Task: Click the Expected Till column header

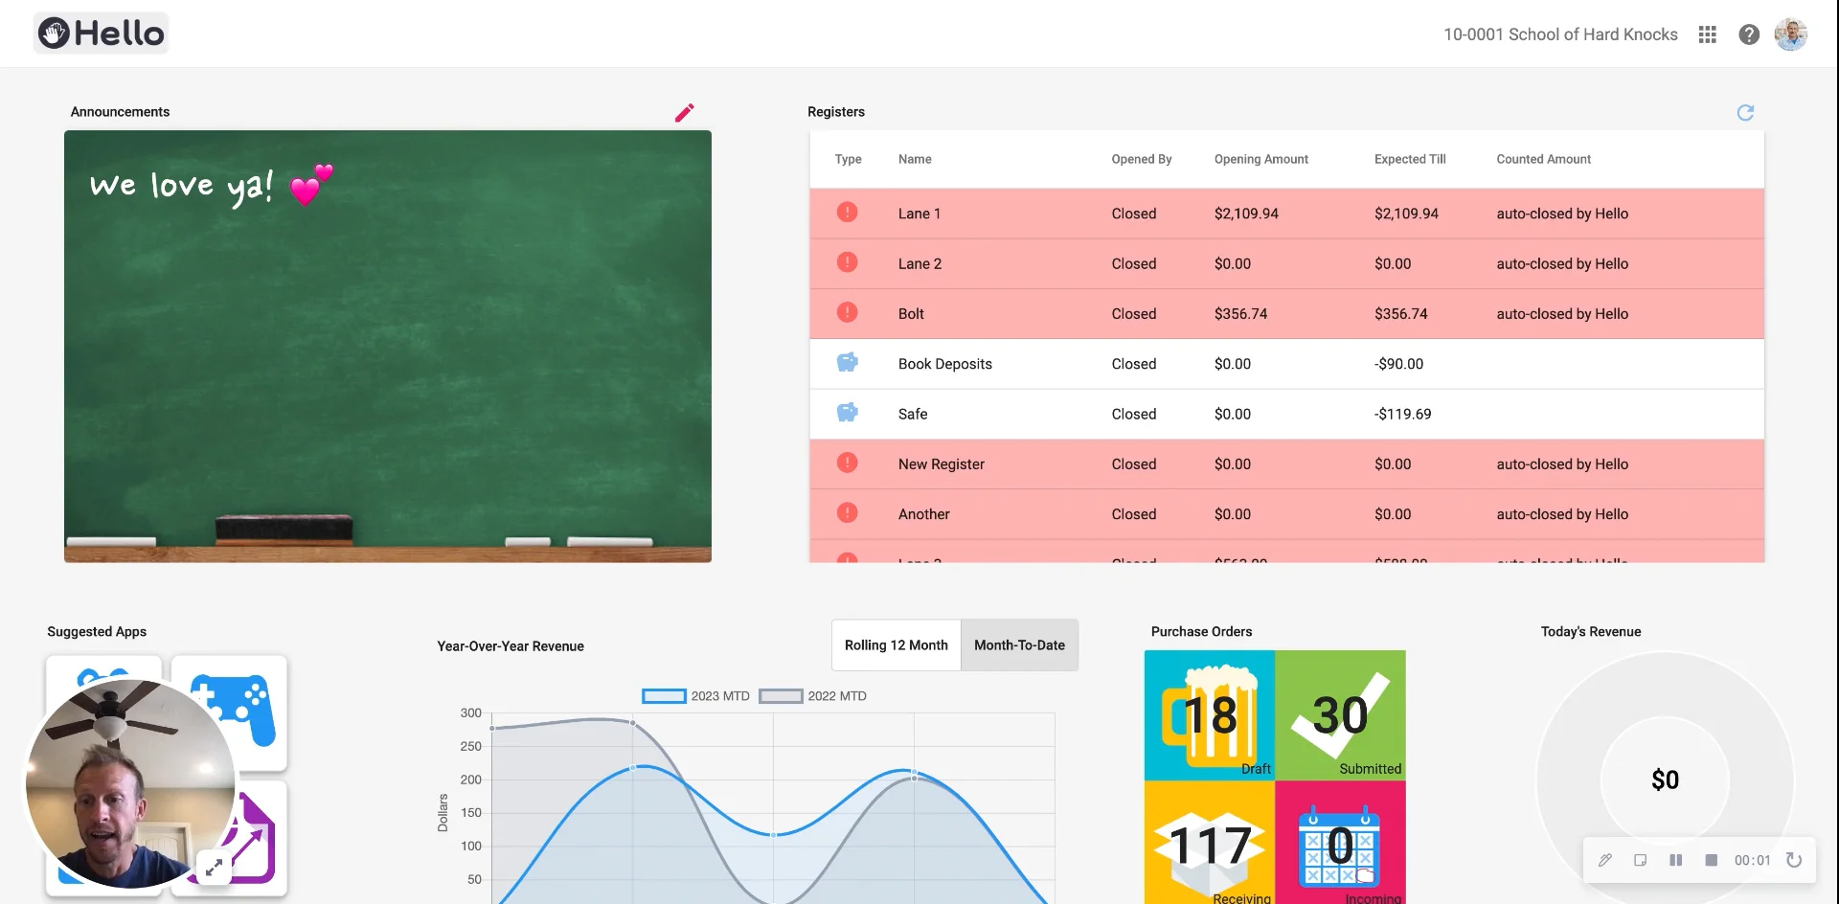Action: (x=1410, y=159)
